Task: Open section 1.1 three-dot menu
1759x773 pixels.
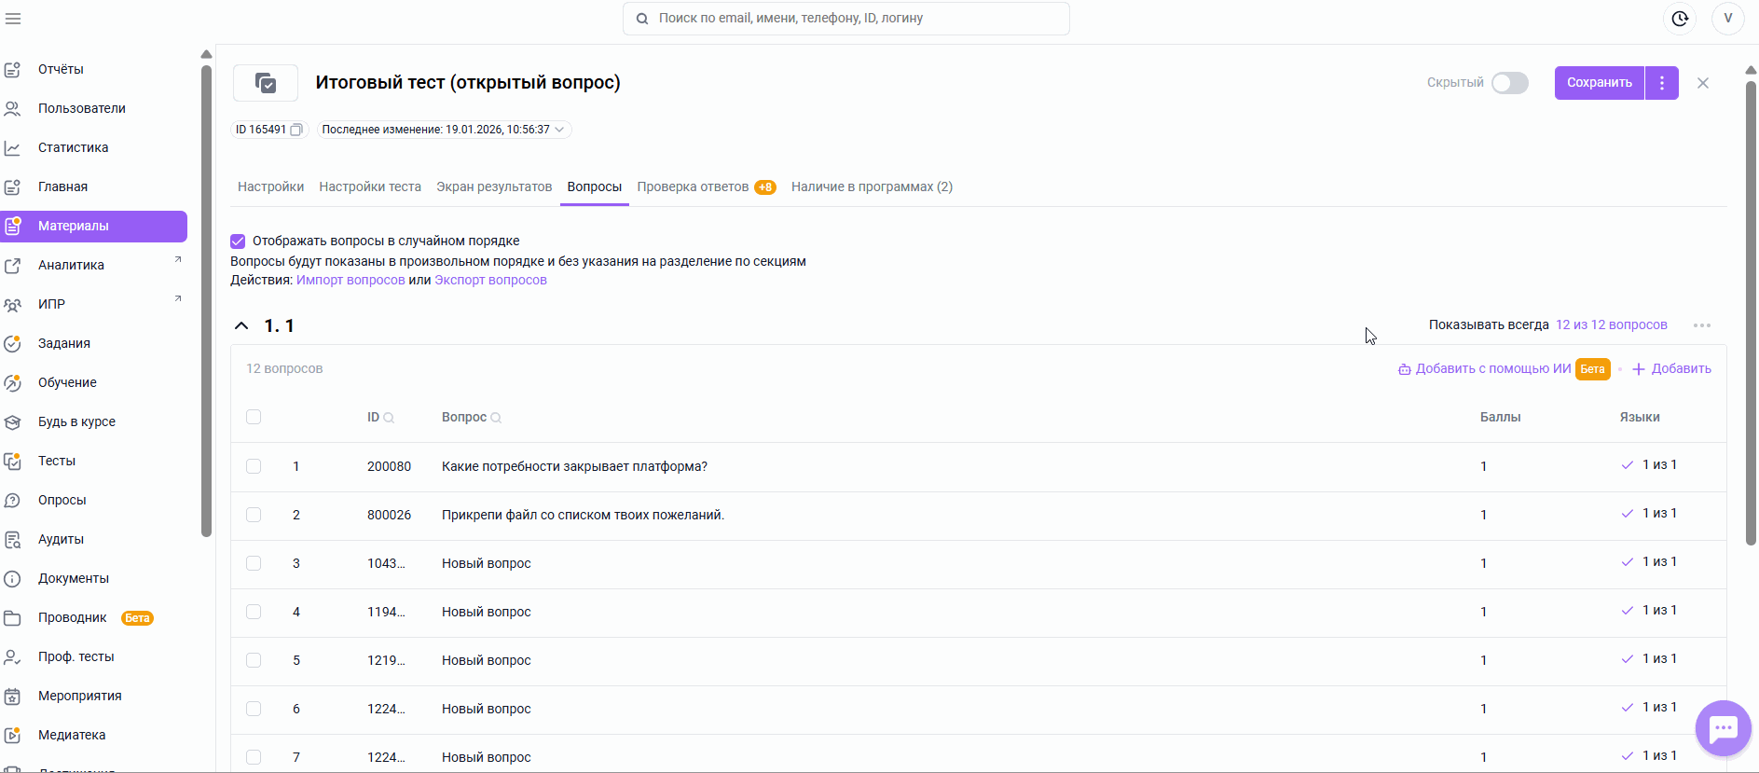Action: [x=1702, y=325]
